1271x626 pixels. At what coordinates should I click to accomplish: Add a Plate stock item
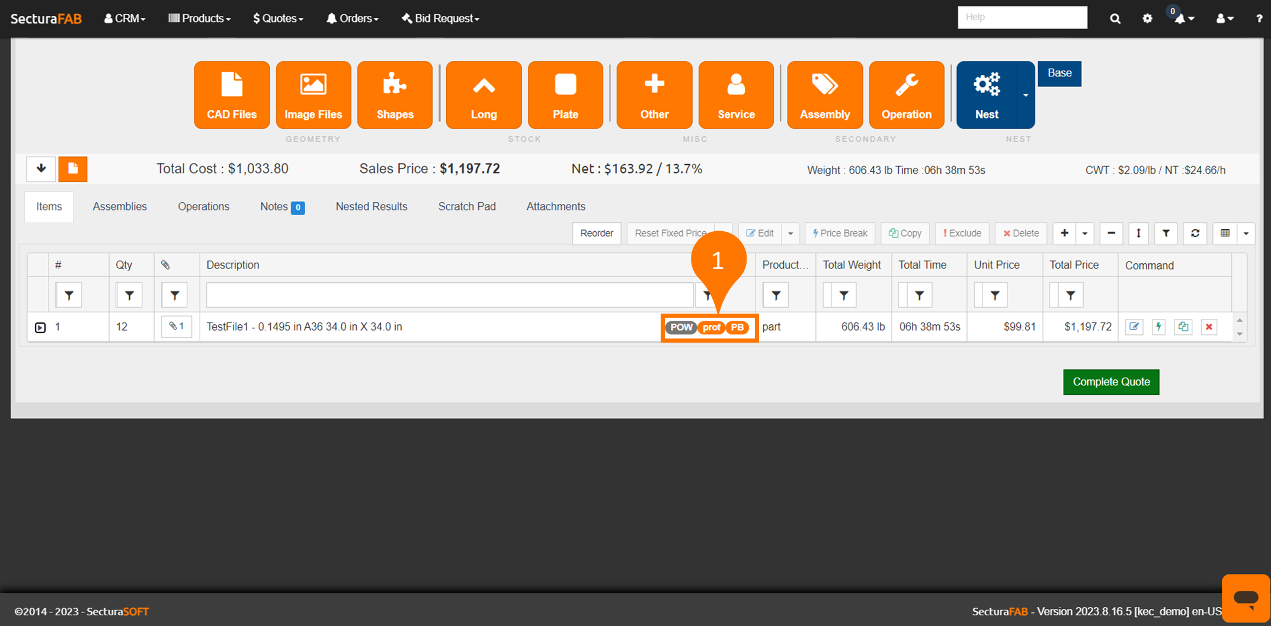pyautogui.click(x=565, y=95)
